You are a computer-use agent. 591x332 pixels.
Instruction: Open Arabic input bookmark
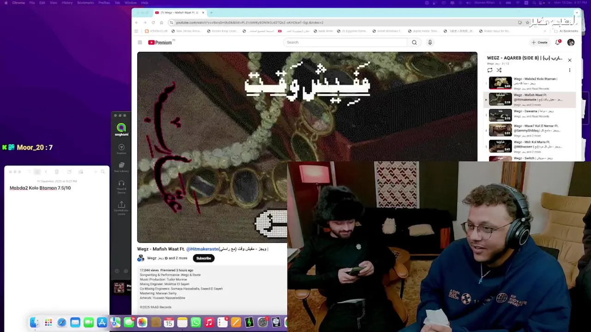click(494, 31)
